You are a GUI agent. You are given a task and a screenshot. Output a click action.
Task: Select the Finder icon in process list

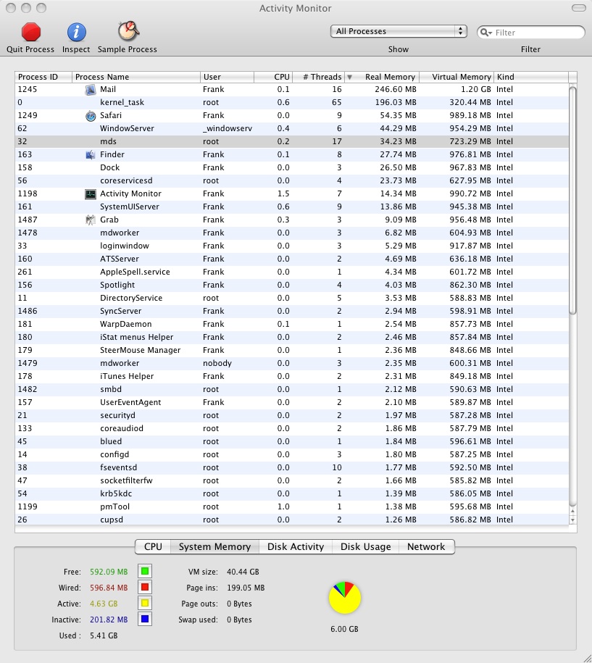click(91, 155)
